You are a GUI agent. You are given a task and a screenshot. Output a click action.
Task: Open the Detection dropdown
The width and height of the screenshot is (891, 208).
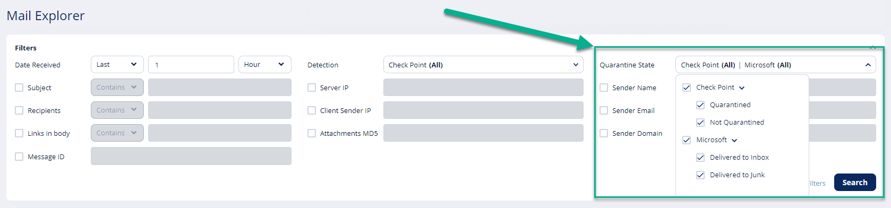(x=483, y=65)
